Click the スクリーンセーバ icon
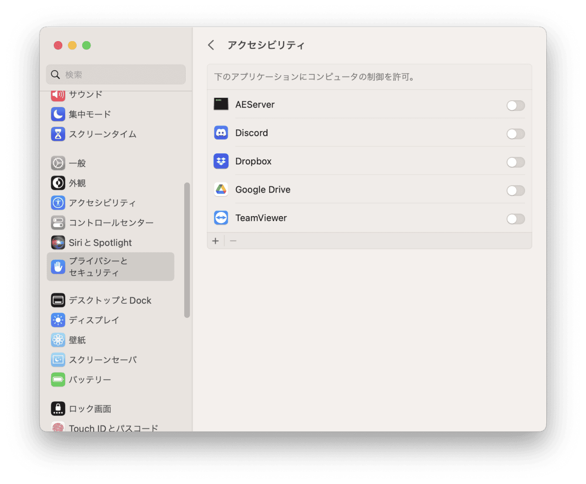 58,360
